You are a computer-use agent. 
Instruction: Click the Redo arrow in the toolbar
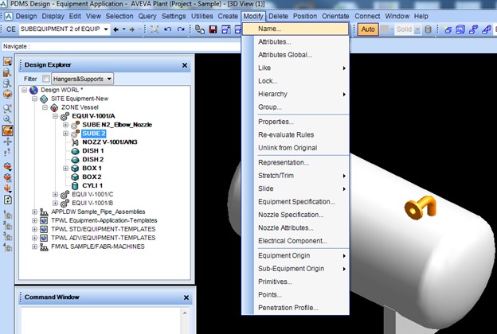[x=182, y=29]
